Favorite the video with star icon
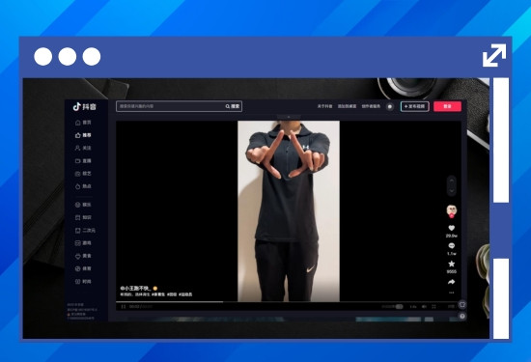This screenshot has width=531, height=362. coord(452,264)
